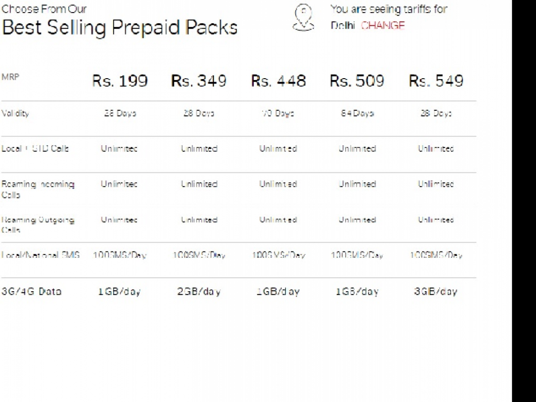Click the Local/National SMS label

pos(41,255)
